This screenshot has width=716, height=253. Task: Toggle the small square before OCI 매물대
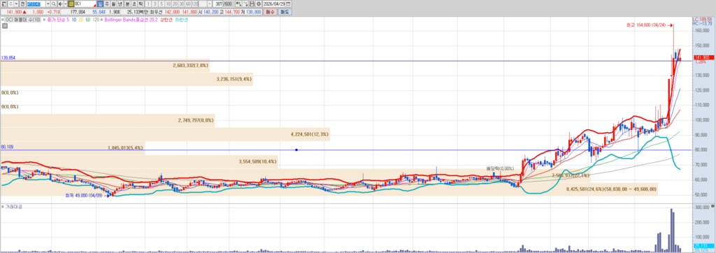pos(2,20)
